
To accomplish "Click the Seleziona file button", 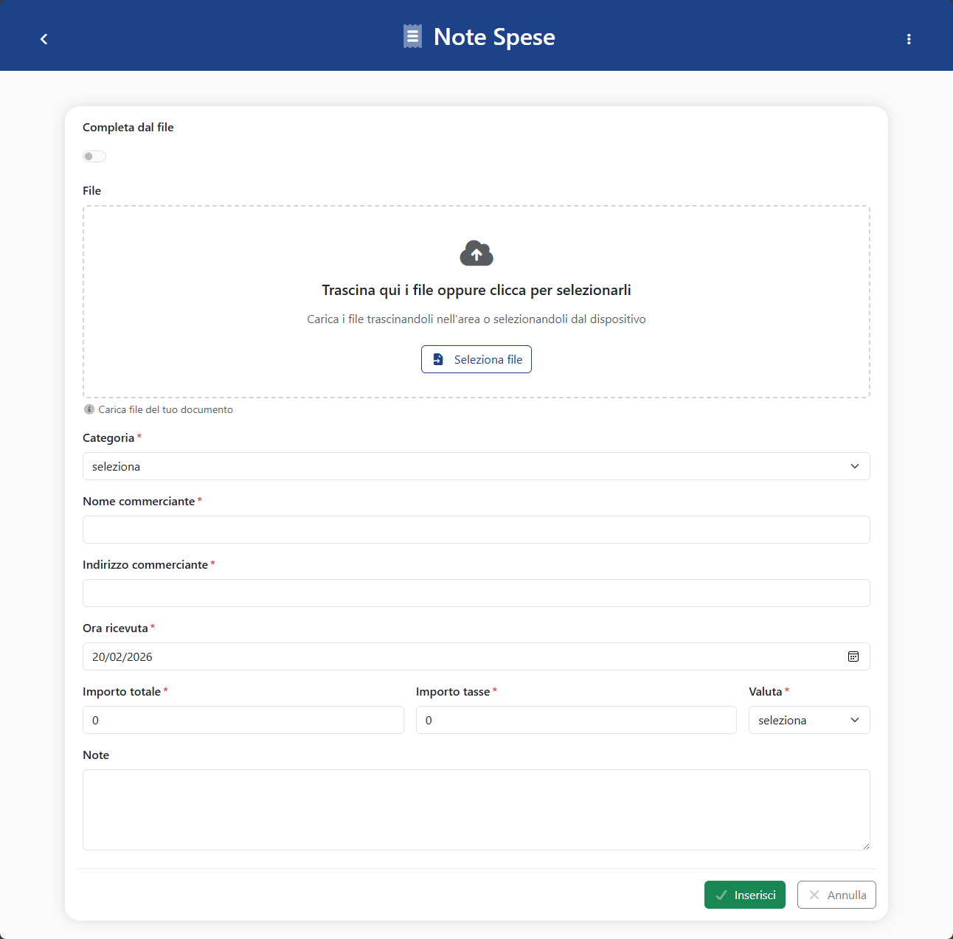I will (x=476, y=359).
